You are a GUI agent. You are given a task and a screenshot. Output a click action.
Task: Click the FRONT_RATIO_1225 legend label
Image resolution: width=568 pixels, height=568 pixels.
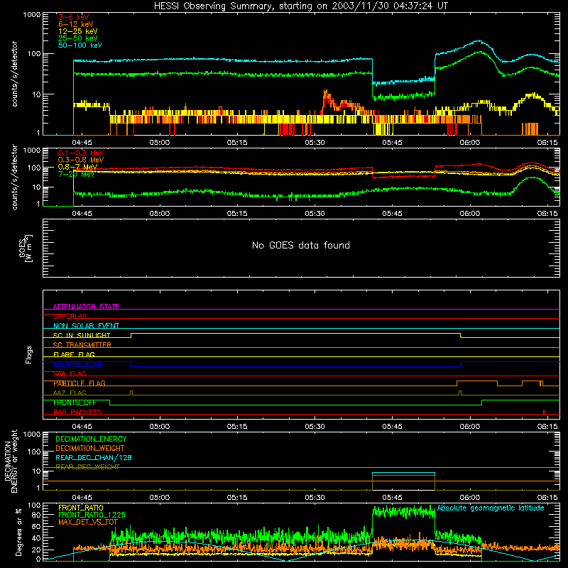(x=92, y=515)
